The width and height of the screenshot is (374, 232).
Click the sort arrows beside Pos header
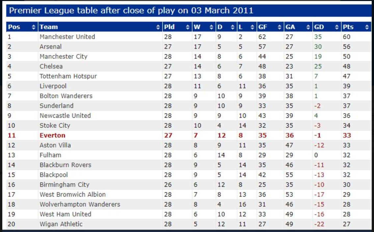[x=34, y=27]
